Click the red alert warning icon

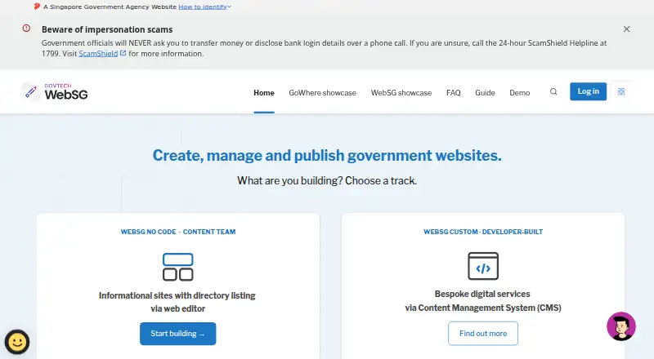coord(26,29)
